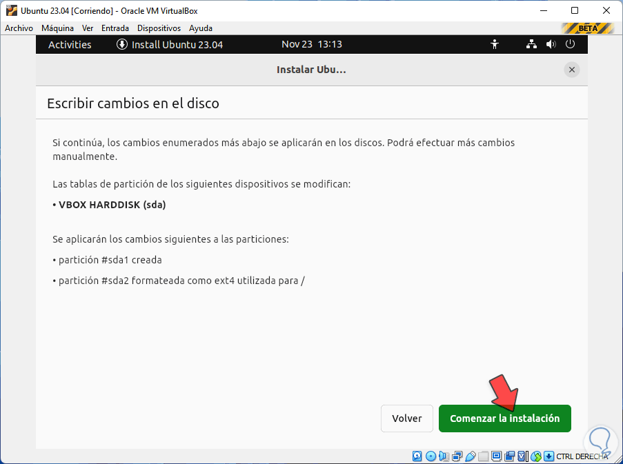Click the Install Ubuntu 23.04 app indicator
Image resolution: width=623 pixels, height=464 pixels.
tap(170, 44)
